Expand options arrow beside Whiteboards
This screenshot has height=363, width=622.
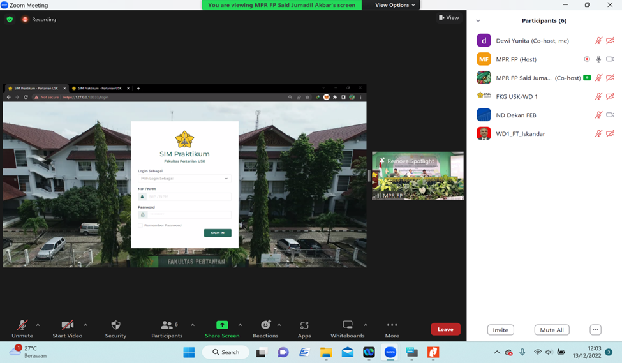[366, 325]
